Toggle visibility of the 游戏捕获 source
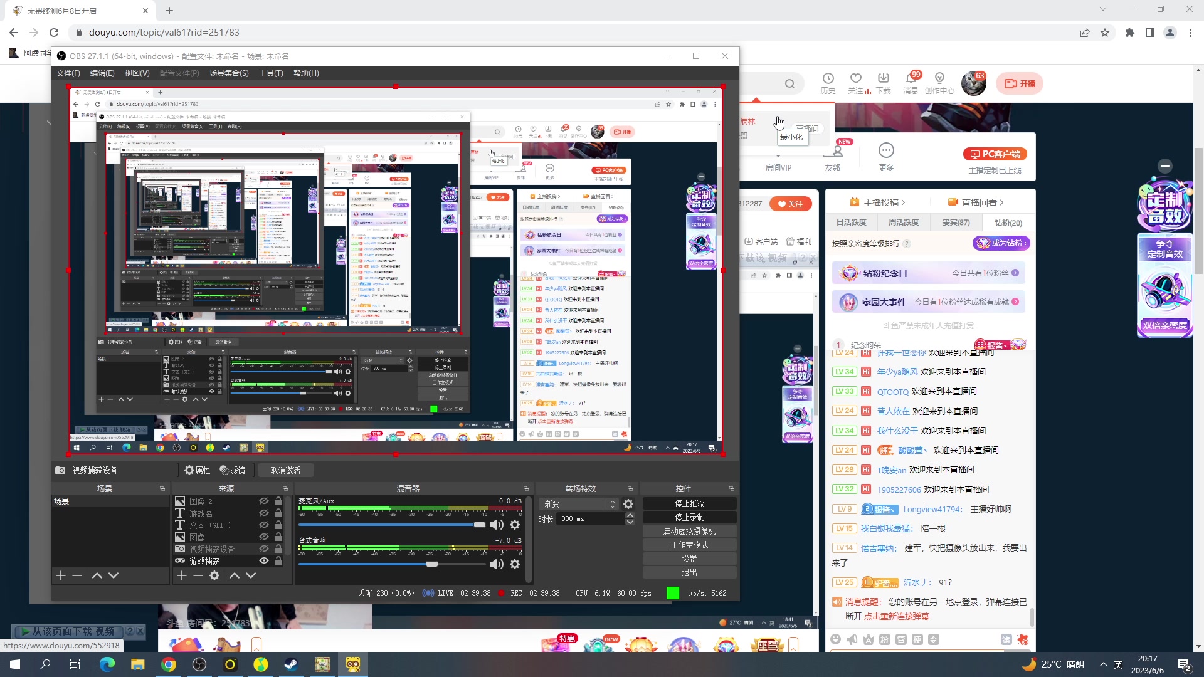The width and height of the screenshot is (1204, 677). [264, 560]
